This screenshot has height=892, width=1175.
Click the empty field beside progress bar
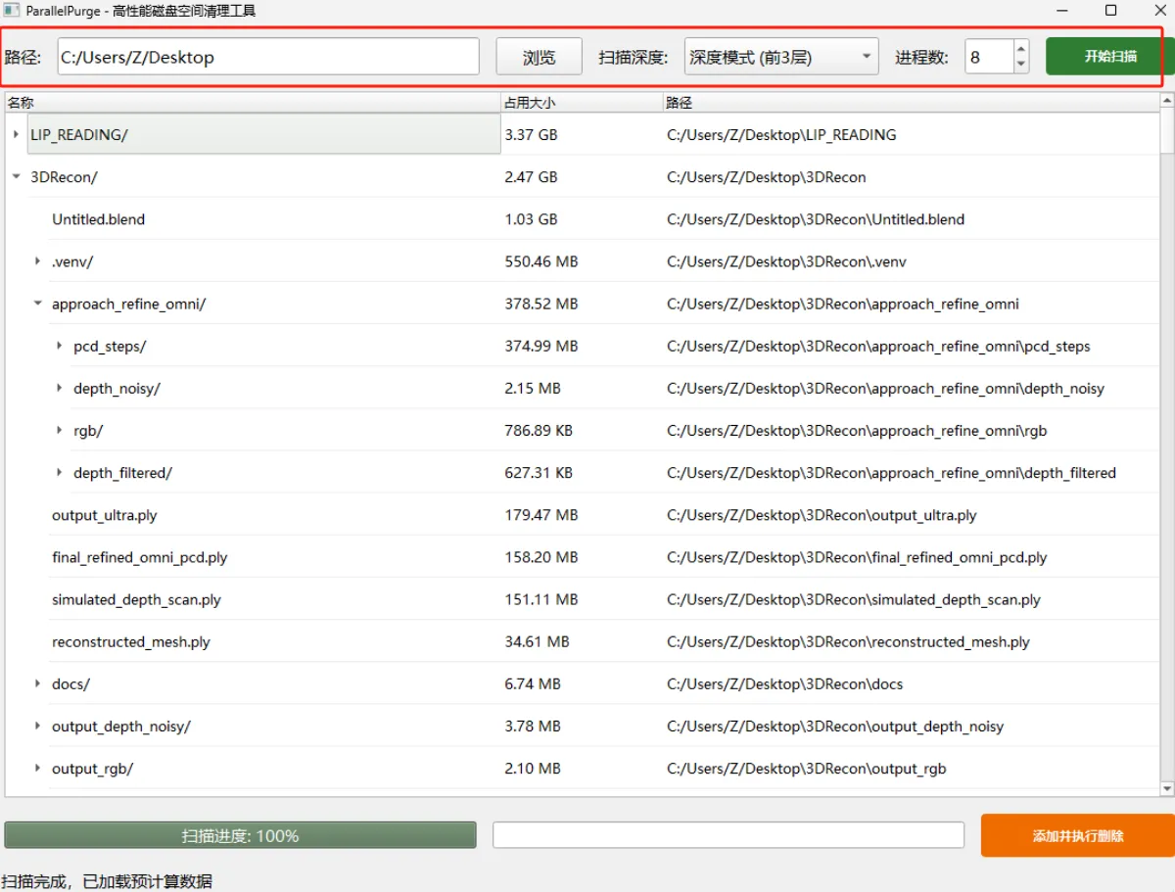728,835
